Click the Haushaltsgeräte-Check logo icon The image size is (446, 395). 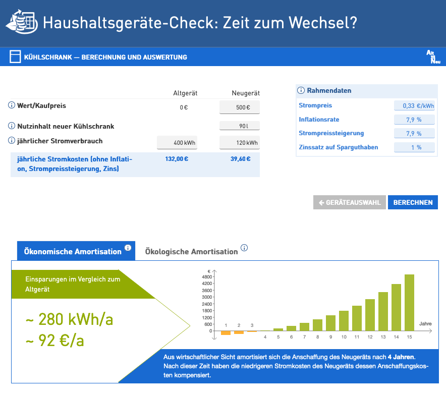[x=22, y=22]
